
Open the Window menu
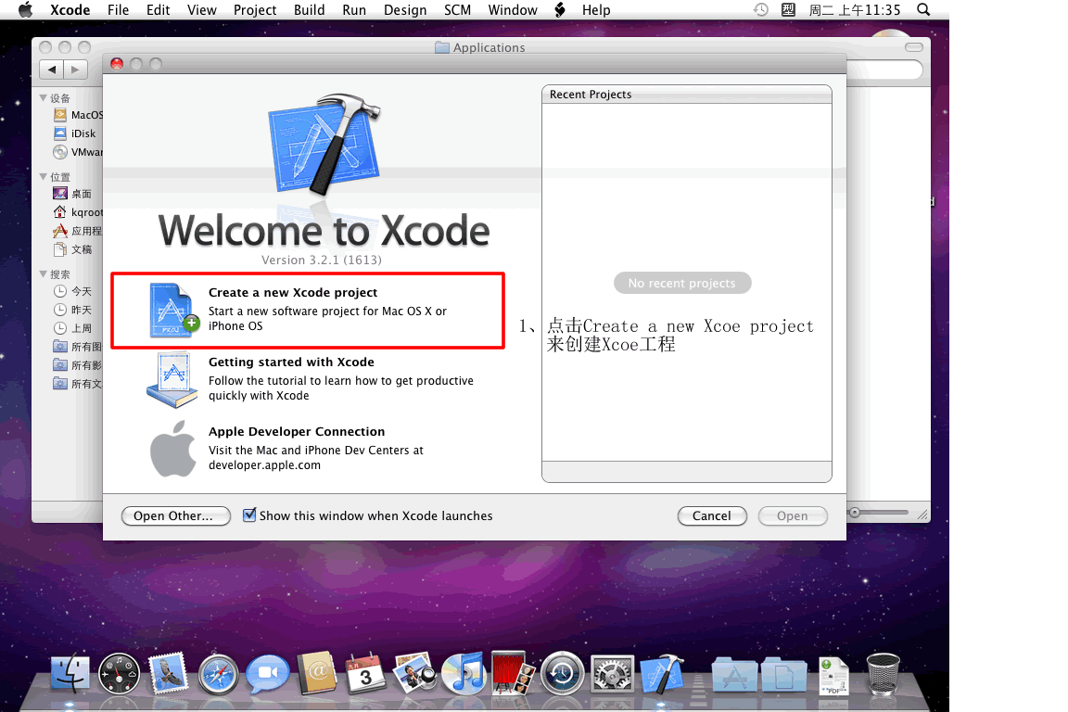513,9
